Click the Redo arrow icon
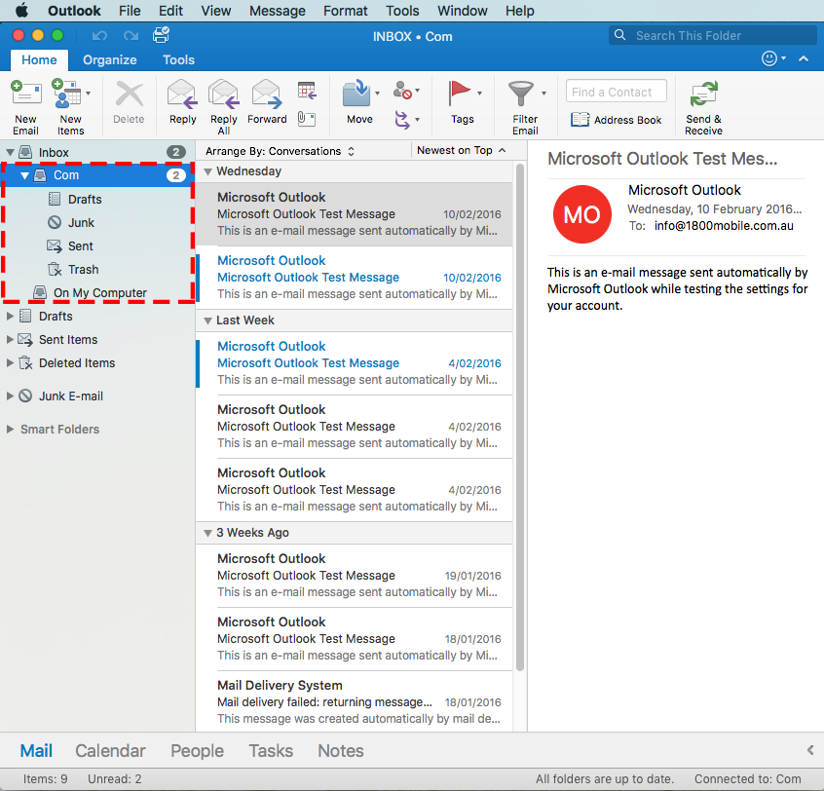This screenshot has height=791, width=824. click(x=131, y=36)
